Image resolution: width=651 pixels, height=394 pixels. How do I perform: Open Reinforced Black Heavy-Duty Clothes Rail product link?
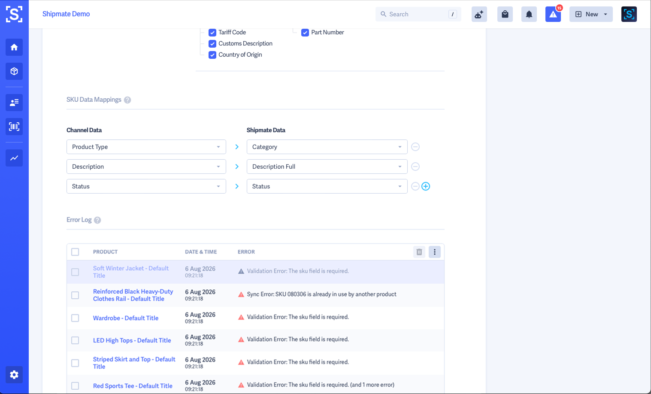point(133,295)
